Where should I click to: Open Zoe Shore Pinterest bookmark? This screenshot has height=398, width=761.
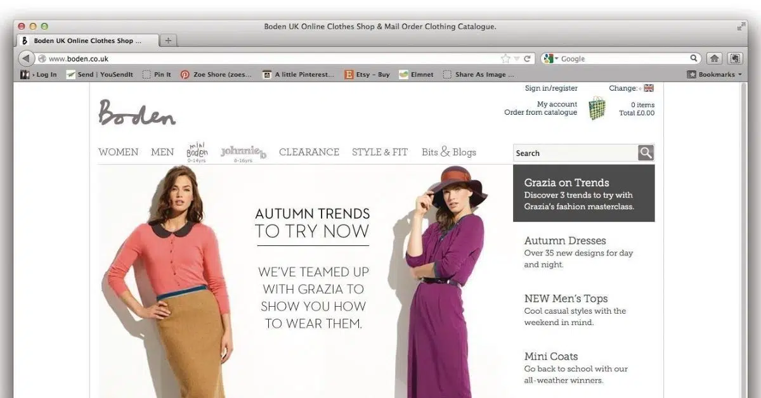click(x=216, y=74)
